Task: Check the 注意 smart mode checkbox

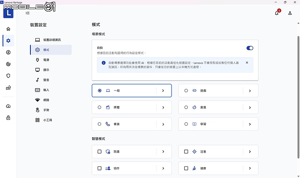Action: point(186,151)
